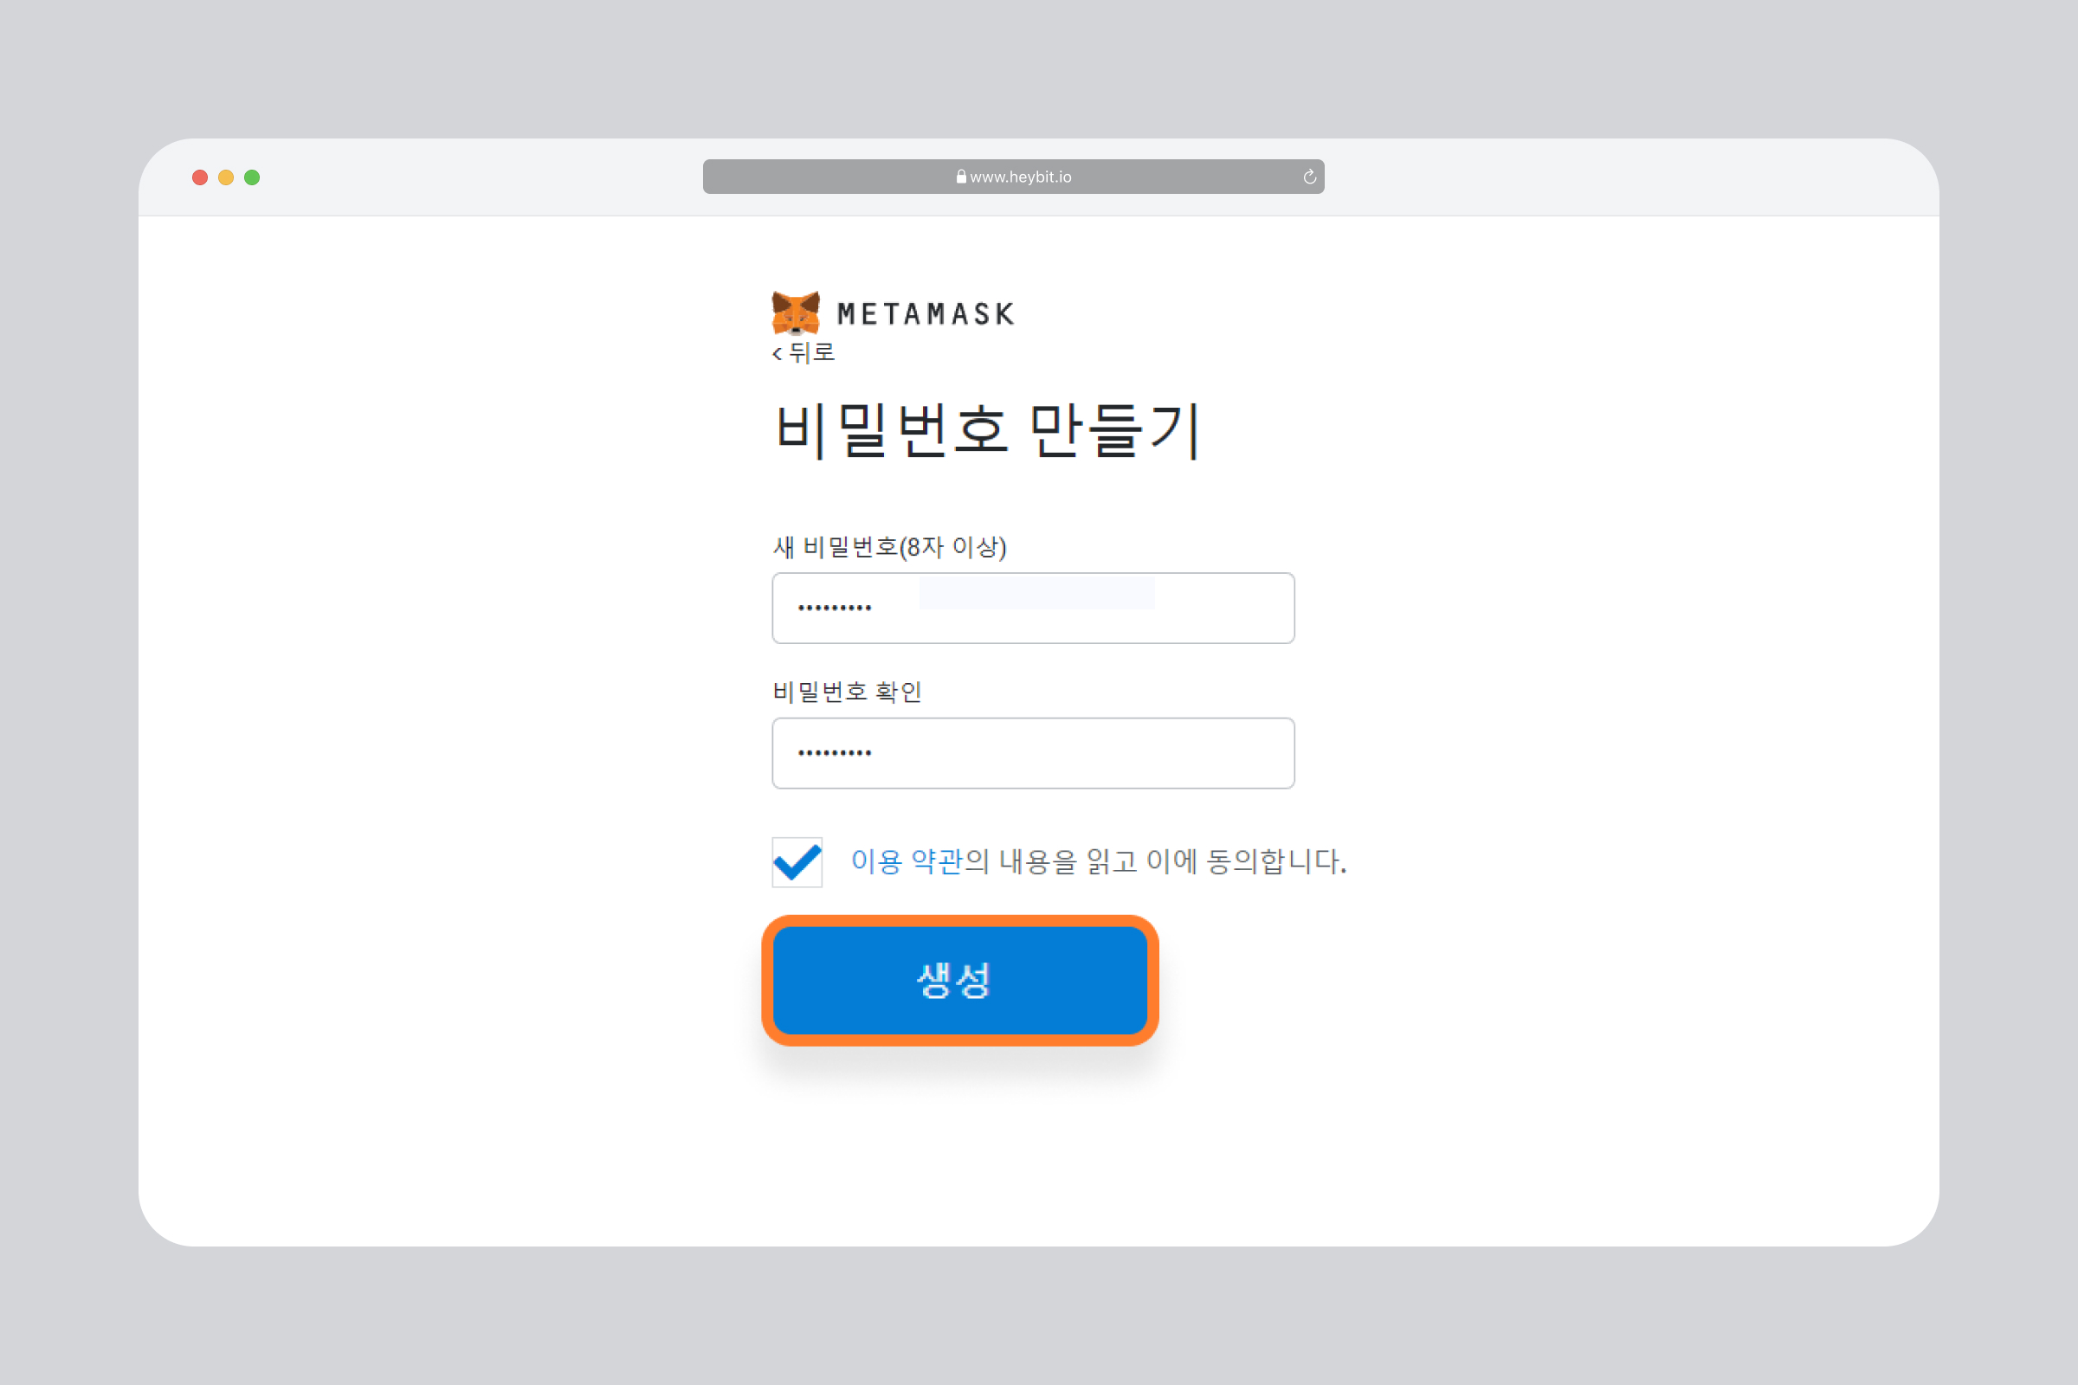2078x1385 pixels.
Task: Click the 비밀번호 만들기 page heading
Action: click(x=987, y=431)
